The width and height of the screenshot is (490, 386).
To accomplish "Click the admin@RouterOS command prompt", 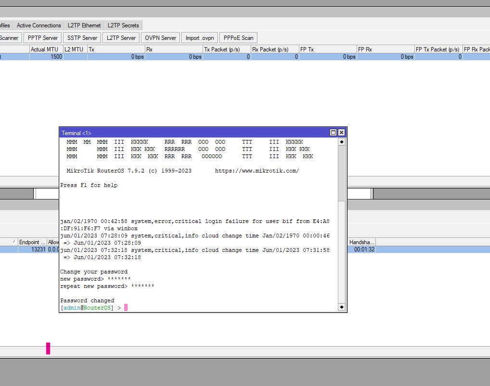I will pos(90,308).
